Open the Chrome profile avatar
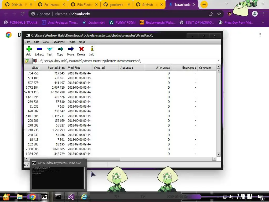 [255, 14]
